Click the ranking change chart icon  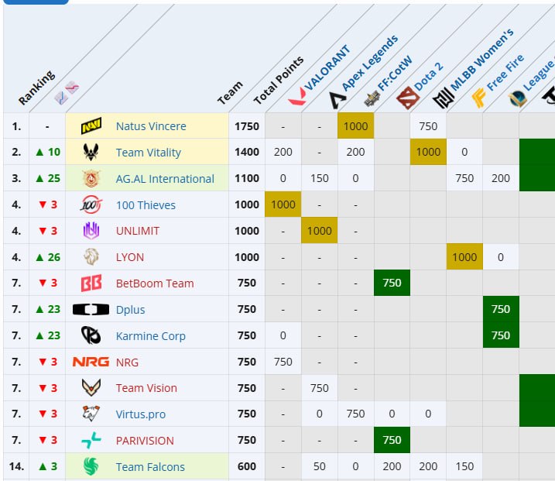coord(67,93)
